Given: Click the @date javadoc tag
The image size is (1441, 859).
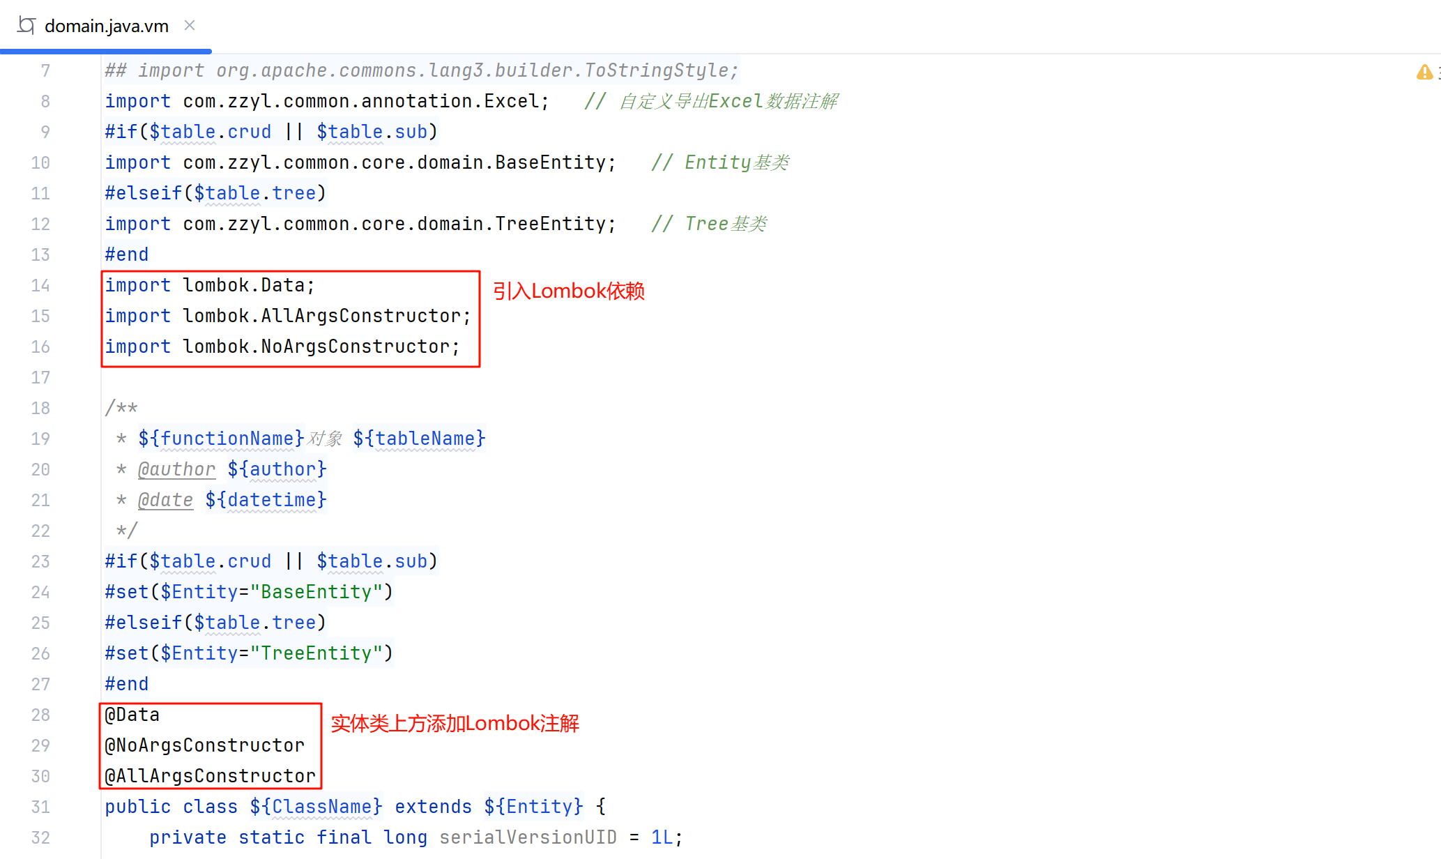Looking at the screenshot, I should (x=165, y=500).
